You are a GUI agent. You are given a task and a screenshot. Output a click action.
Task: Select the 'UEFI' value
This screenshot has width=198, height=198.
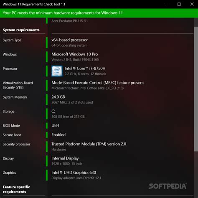[x=55, y=126]
